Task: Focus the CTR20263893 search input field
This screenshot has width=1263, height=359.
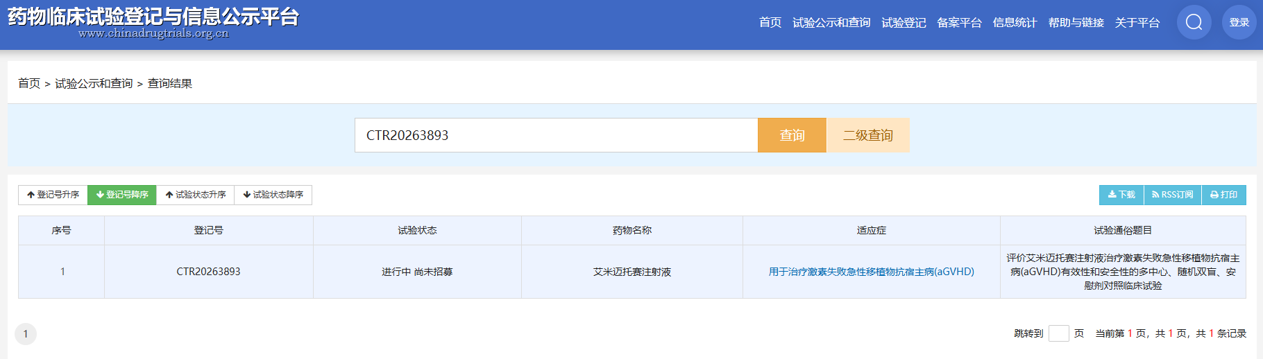Action: (x=556, y=135)
